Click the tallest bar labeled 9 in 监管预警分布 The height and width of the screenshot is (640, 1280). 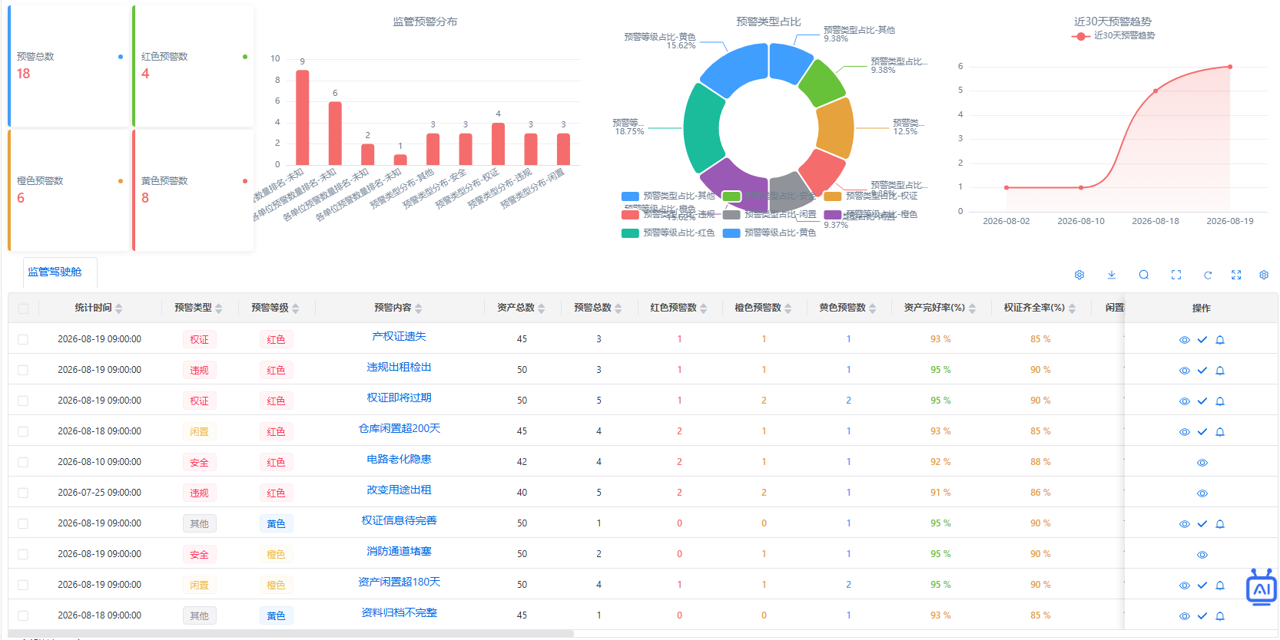click(x=303, y=117)
